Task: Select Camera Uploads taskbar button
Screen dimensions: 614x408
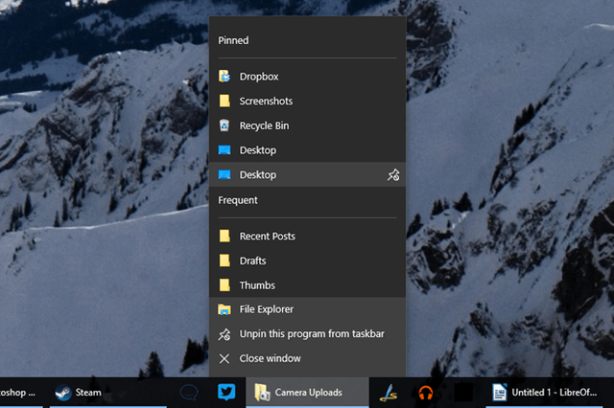Action: [307, 393]
